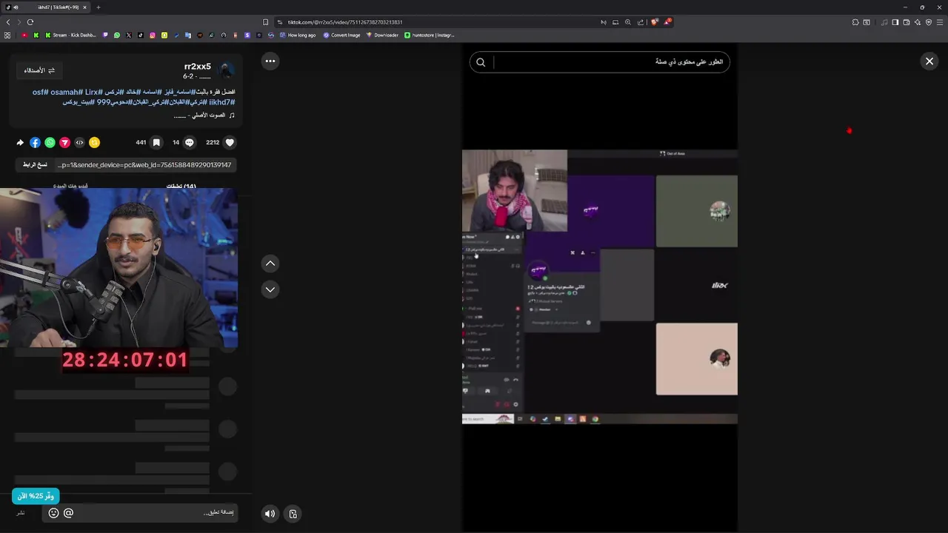Open comments via the speech bubble icon
This screenshot has height=533, width=948.
tap(189, 142)
